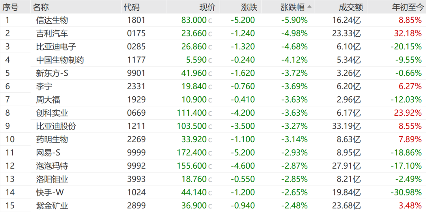Click the 'c' marker beside price 5.590
This screenshot has height=212, width=426.
(210, 60)
